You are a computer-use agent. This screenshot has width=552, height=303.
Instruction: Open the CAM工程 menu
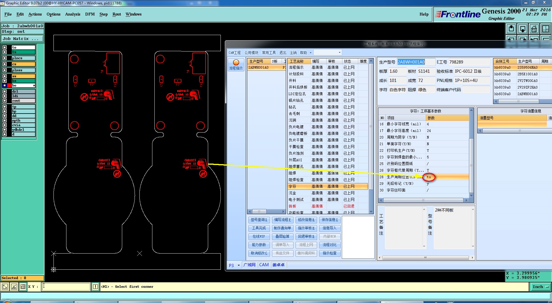tap(235, 53)
